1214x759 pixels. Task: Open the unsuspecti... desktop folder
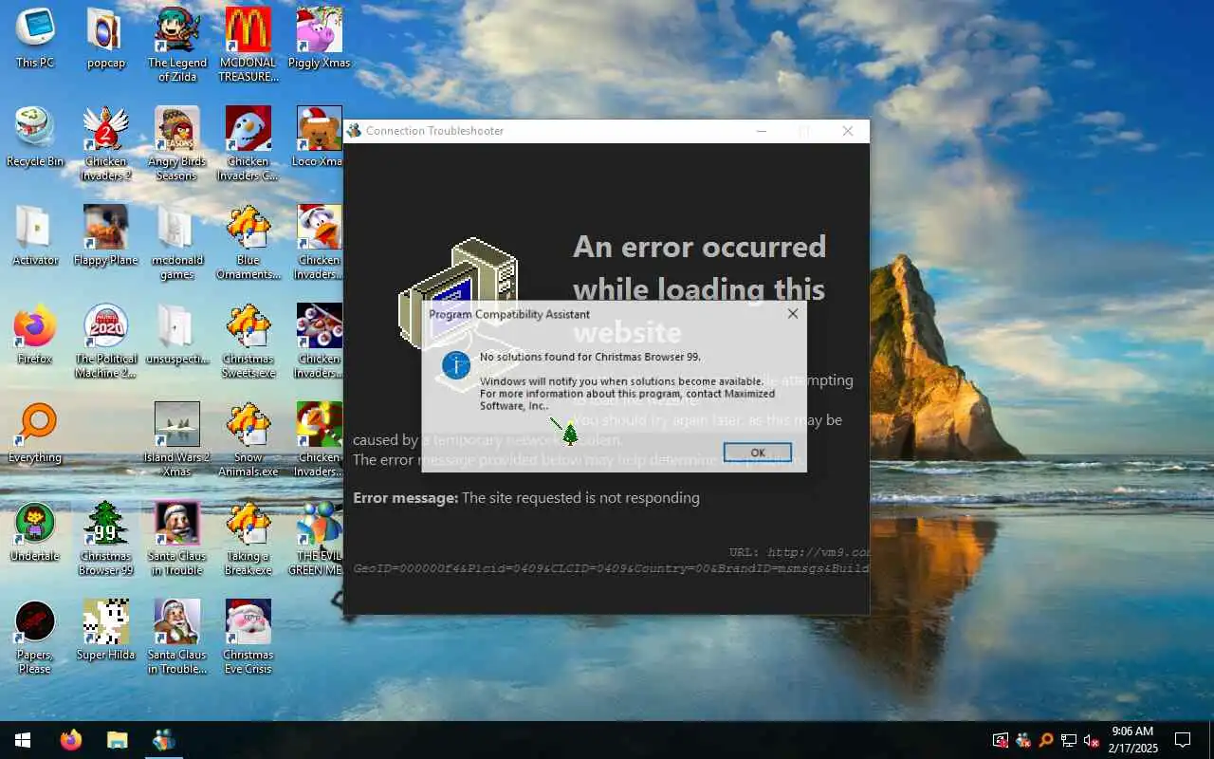coord(176,334)
